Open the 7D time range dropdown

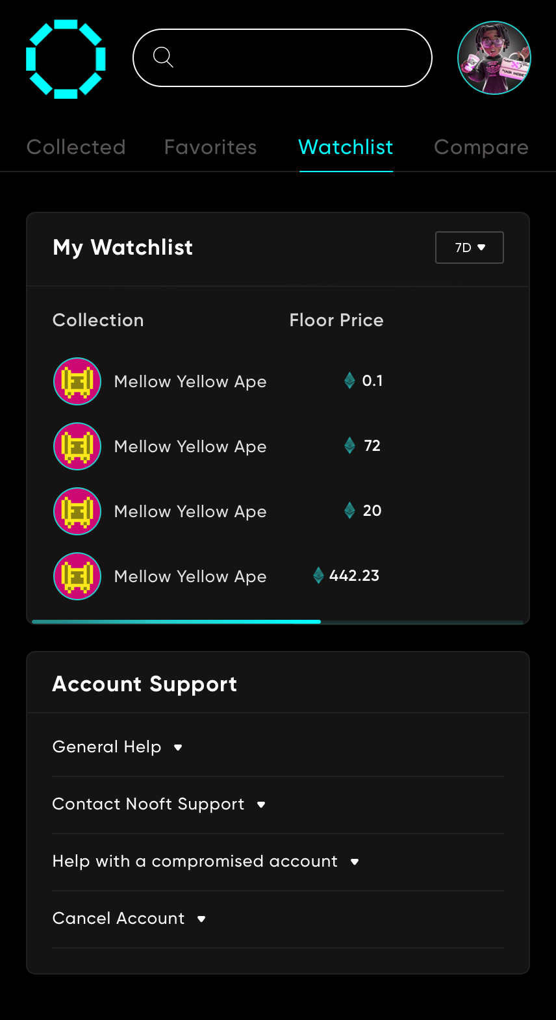pyautogui.click(x=469, y=248)
